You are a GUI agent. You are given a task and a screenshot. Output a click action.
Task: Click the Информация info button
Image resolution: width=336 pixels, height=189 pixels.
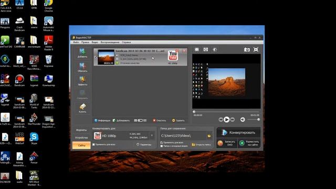pos(102,120)
